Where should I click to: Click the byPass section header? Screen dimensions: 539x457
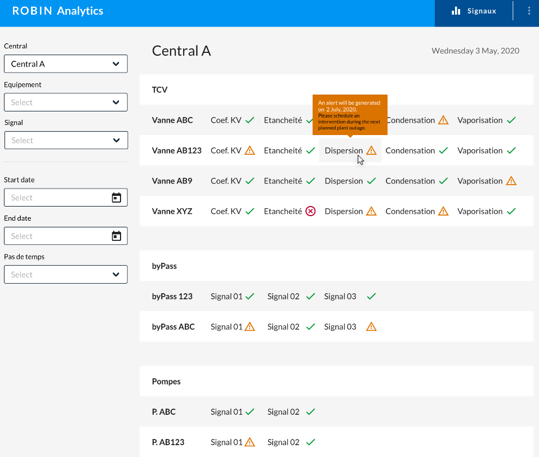(337, 266)
